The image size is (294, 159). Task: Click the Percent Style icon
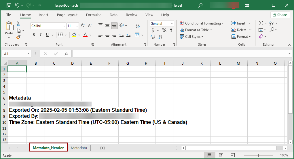(x=164, y=30)
